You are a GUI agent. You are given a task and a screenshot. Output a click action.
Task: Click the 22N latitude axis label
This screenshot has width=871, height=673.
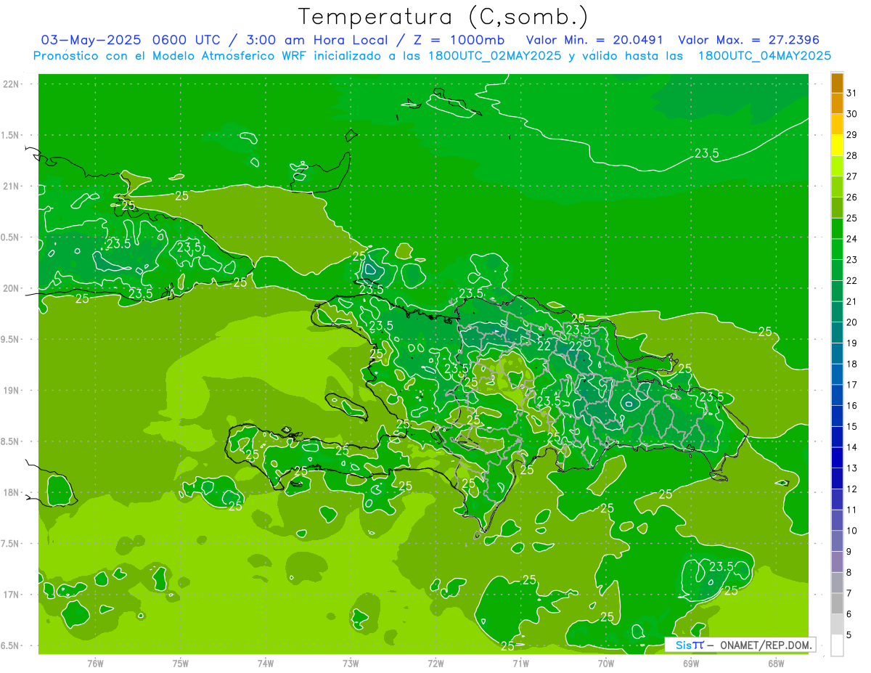11,83
